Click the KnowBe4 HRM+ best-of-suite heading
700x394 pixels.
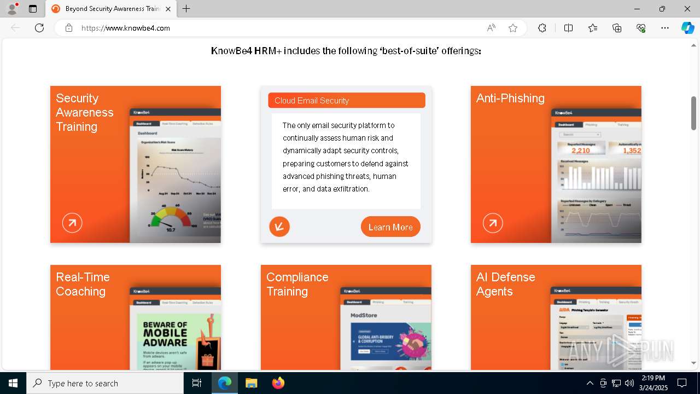point(346,51)
